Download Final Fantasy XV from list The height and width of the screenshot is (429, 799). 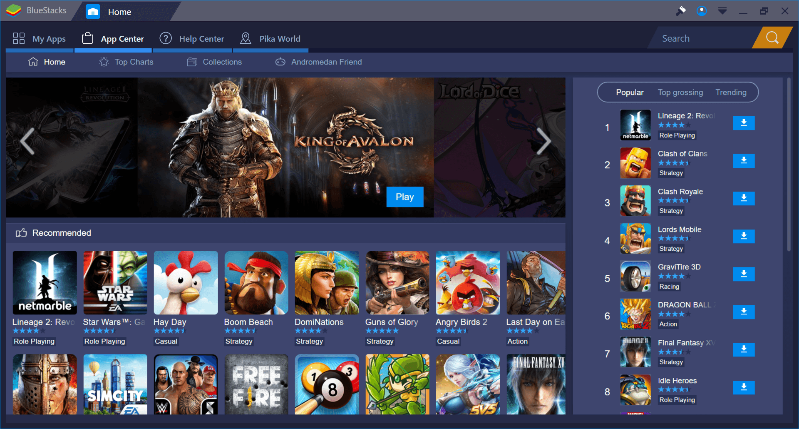click(x=744, y=350)
